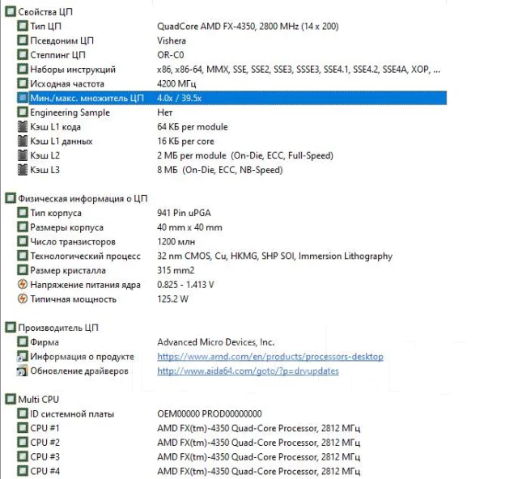The width and height of the screenshot is (518, 479).
Task: Click the memory chip icon for Кэш L1 кода
Action: coord(23,127)
